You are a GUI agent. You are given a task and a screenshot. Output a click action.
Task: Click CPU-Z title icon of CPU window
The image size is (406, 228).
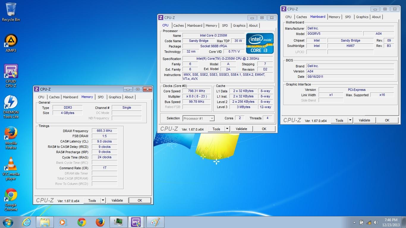(x=160, y=18)
